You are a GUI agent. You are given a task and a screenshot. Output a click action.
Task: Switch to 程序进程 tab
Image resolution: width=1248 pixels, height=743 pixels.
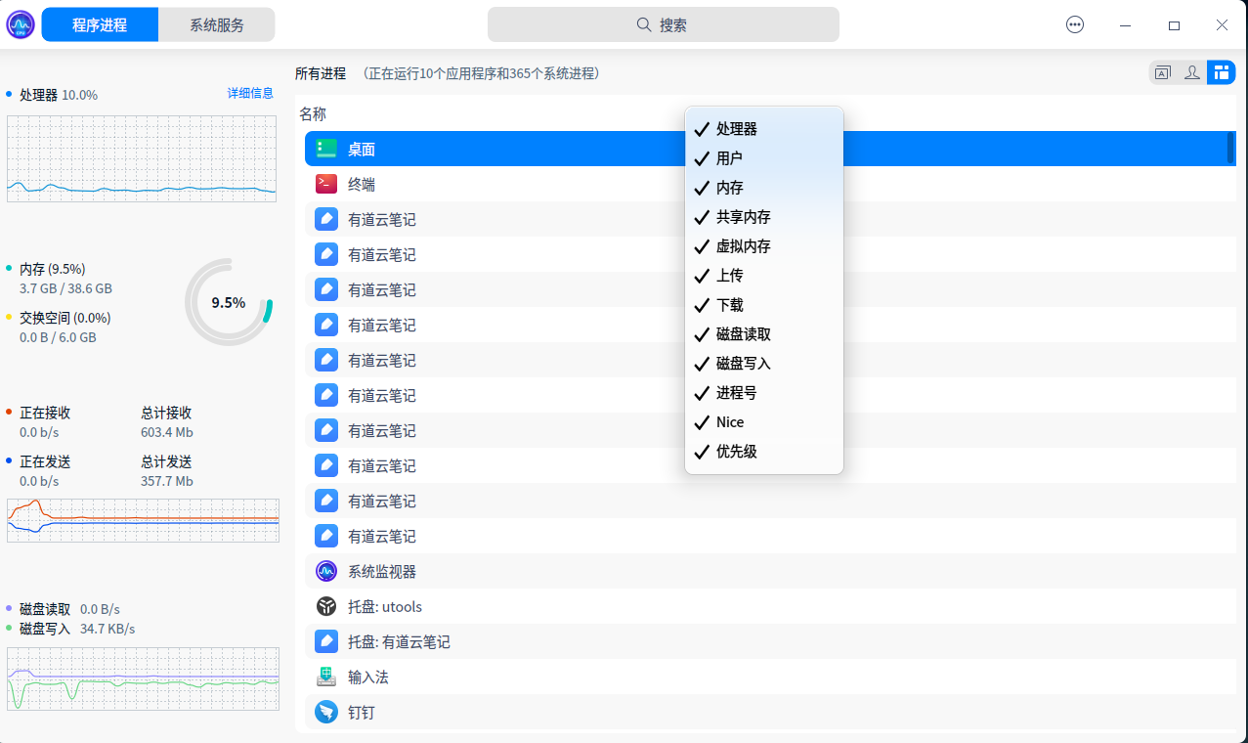coord(100,25)
